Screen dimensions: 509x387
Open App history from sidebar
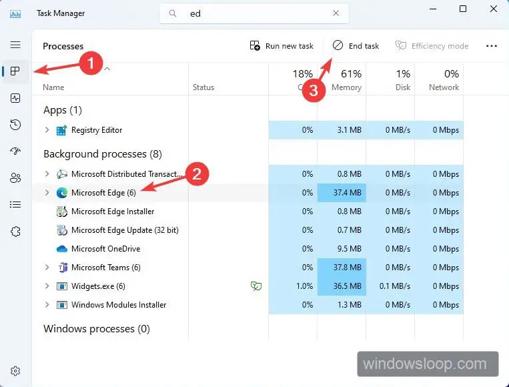tap(15, 125)
